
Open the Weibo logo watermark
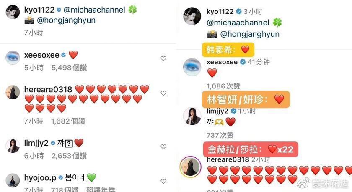pyautogui.click(x=303, y=183)
